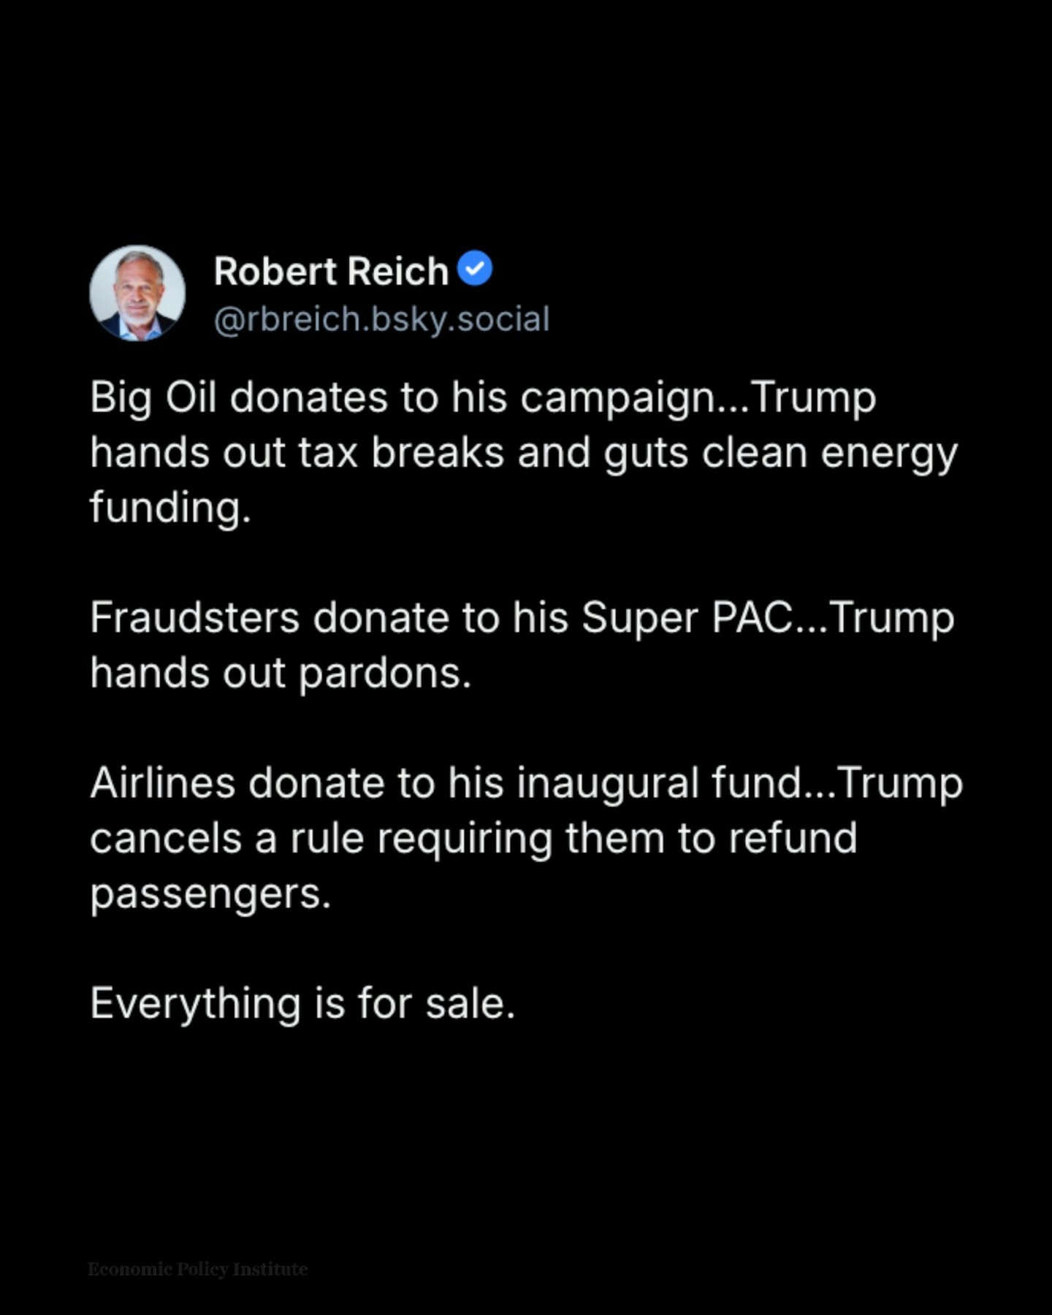Viewport: 1052px width, 1315px height.
Task: Click the word "Trump" after "inaugural fund..."
Action: pos(900,783)
